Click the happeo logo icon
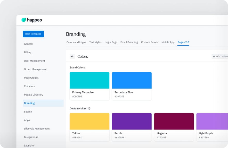The width and height of the screenshot is (228, 148). 24,20
